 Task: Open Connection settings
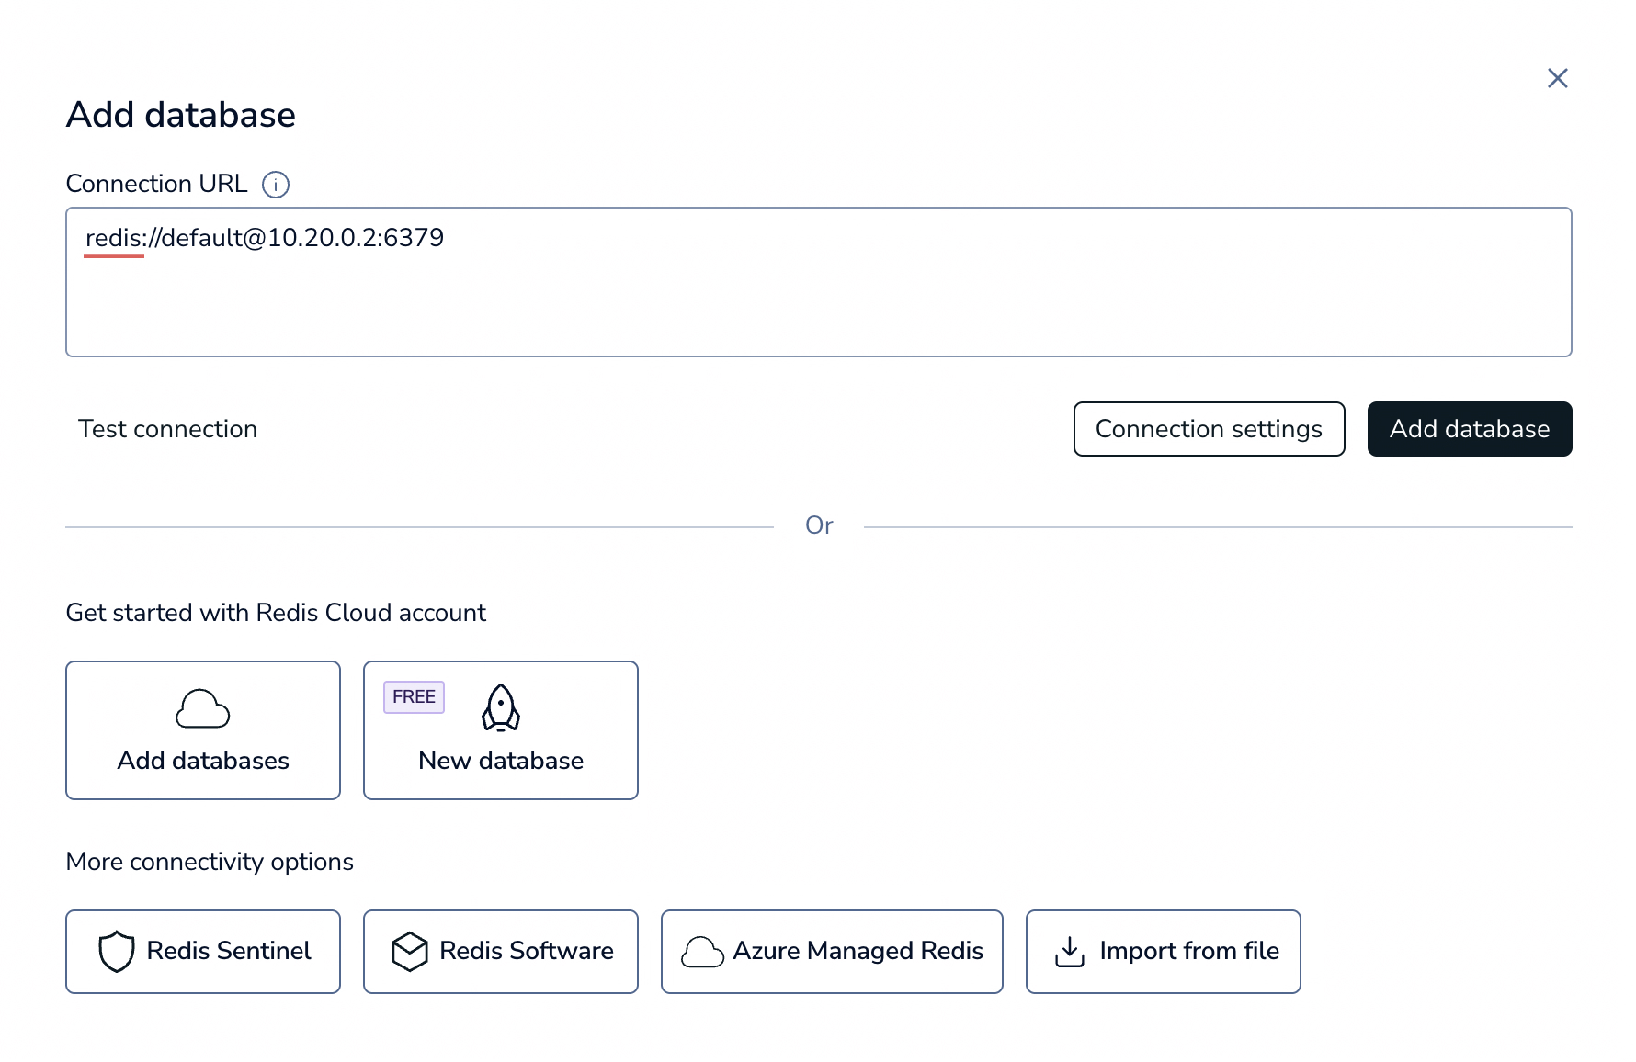click(1209, 429)
